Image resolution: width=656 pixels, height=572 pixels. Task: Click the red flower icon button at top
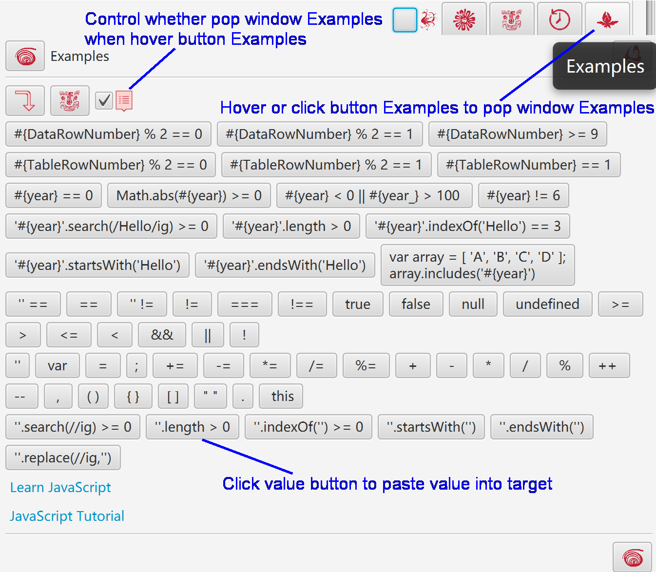pyautogui.click(x=464, y=19)
